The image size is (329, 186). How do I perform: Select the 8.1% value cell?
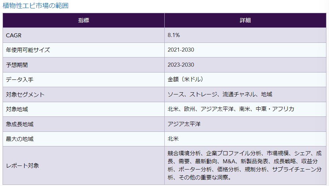(245, 35)
